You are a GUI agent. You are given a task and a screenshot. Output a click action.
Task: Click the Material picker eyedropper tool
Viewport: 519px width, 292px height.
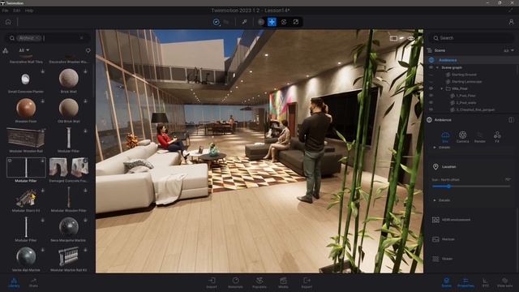click(x=244, y=22)
